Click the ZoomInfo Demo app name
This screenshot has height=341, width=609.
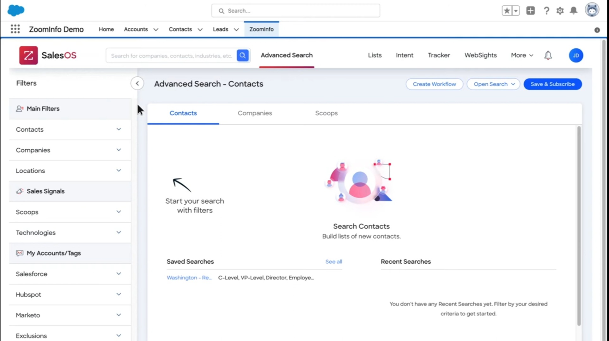(56, 29)
